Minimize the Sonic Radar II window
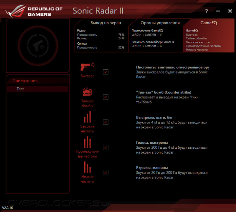Image resolution: width=236 pixels, height=212 pixels. coord(218,11)
